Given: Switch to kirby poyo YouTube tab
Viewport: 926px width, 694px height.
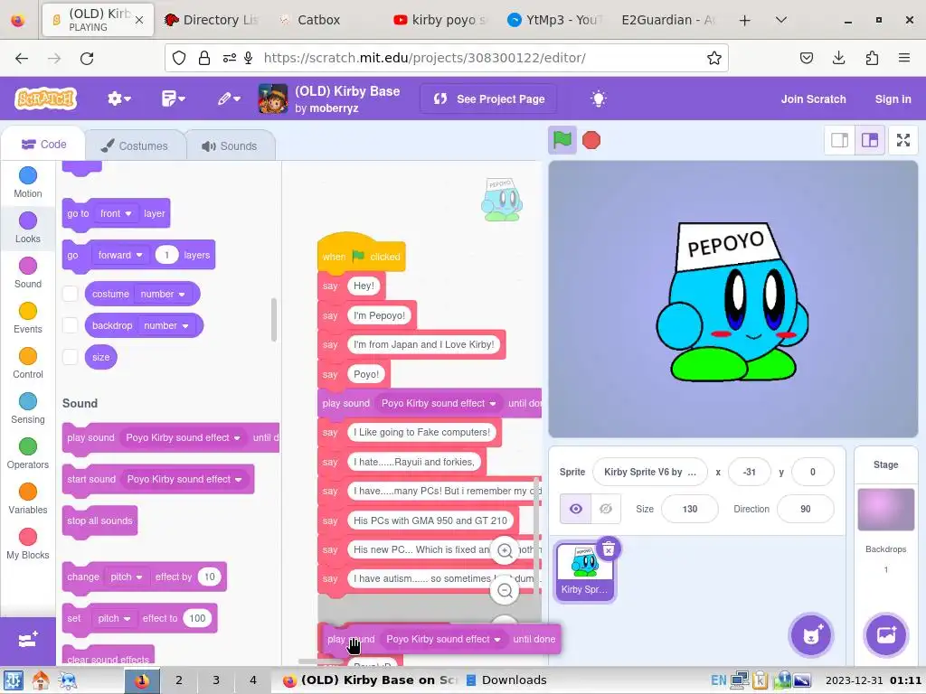Looking at the screenshot, I should pyautogui.click(x=440, y=20).
